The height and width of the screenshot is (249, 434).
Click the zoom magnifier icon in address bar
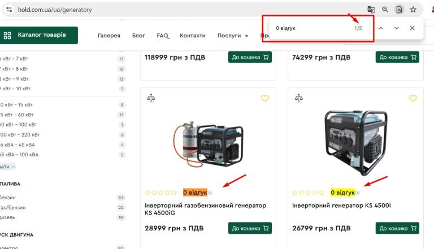coord(385,10)
